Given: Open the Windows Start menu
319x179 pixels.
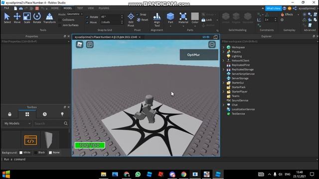Looking at the screenshot, I should click(x=6, y=175).
